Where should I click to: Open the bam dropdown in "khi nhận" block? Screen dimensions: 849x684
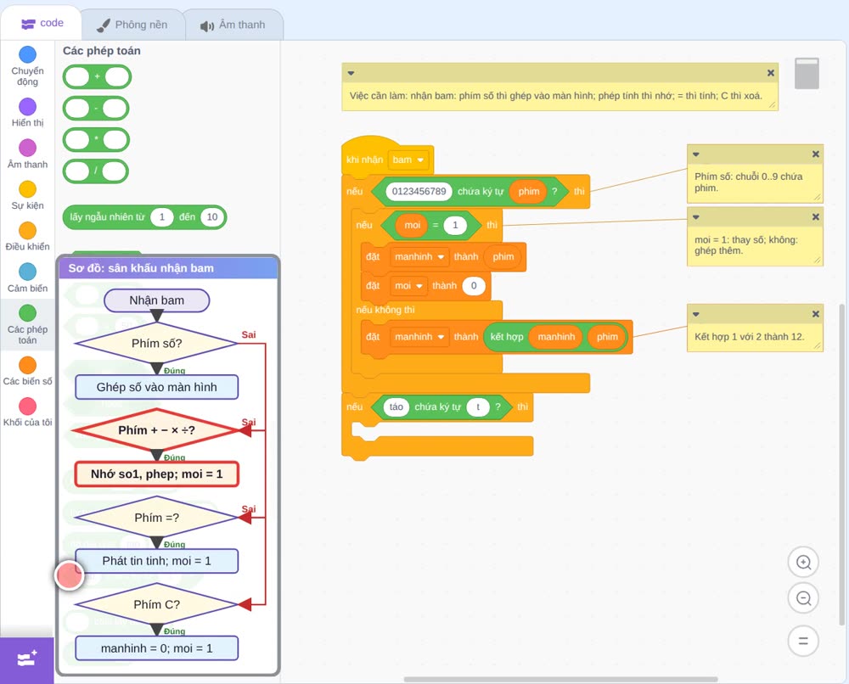pyautogui.click(x=408, y=160)
